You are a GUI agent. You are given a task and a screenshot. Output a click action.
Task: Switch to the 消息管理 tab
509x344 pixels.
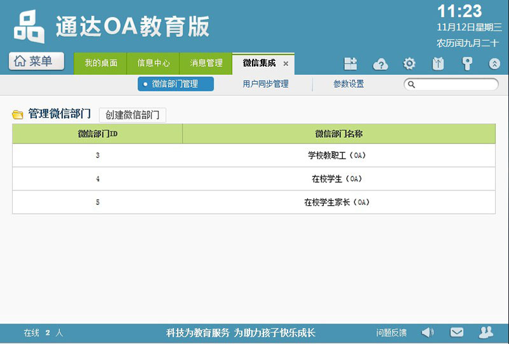click(x=206, y=63)
